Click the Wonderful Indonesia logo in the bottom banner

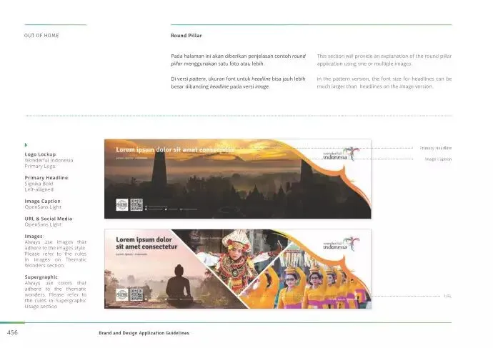point(341,244)
